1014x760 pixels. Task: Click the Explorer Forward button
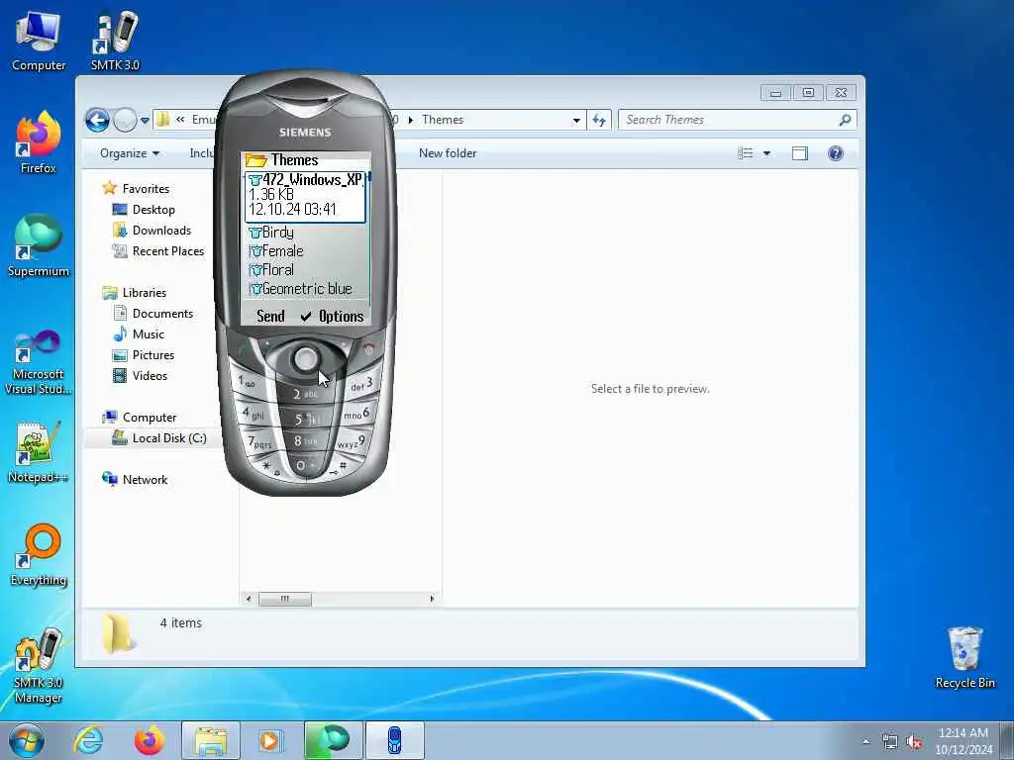tap(125, 120)
